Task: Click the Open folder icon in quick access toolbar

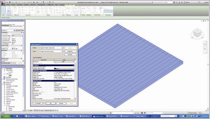Action: (7, 2)
